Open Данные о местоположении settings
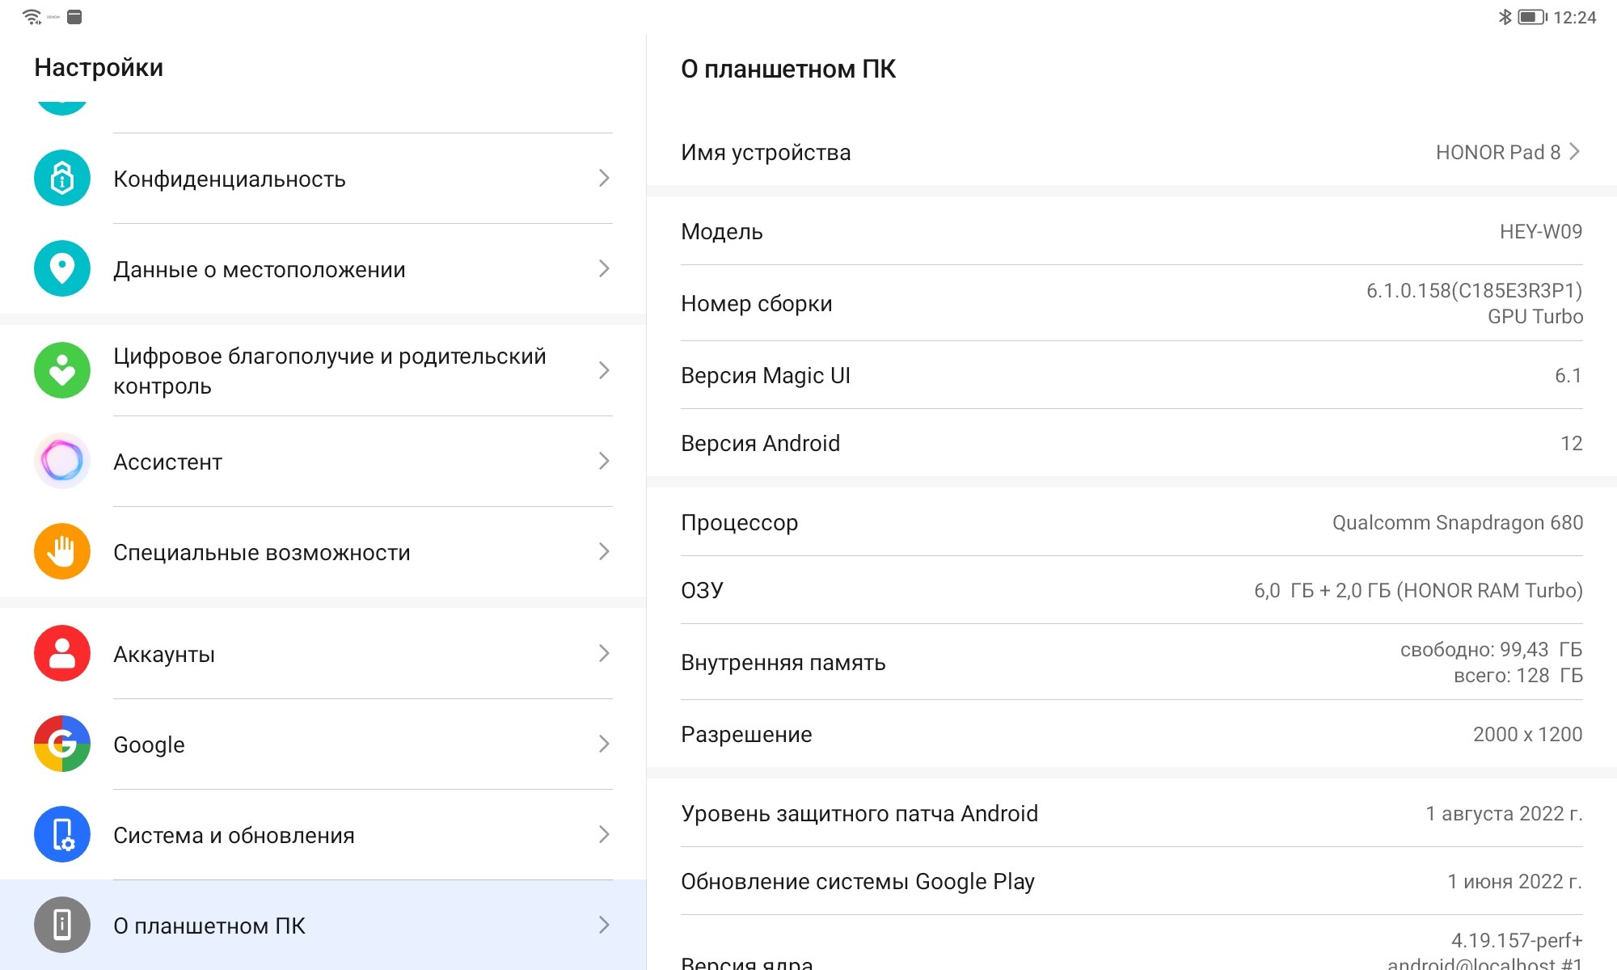 pos(259,269)
